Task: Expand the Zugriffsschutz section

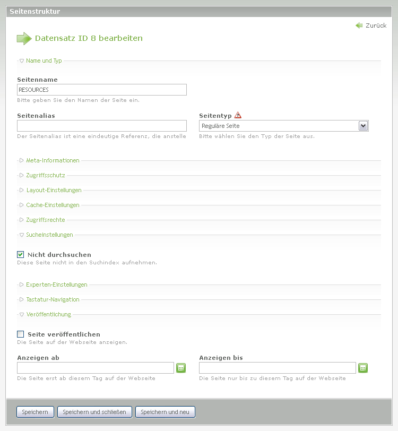Action: click(45, 175)
